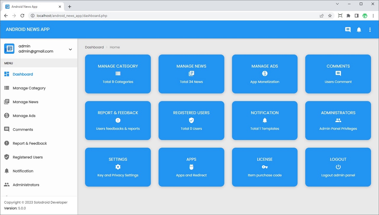Bookmark this page with the star icon
The height and width of the screenshot is (215, 379).
330,16
